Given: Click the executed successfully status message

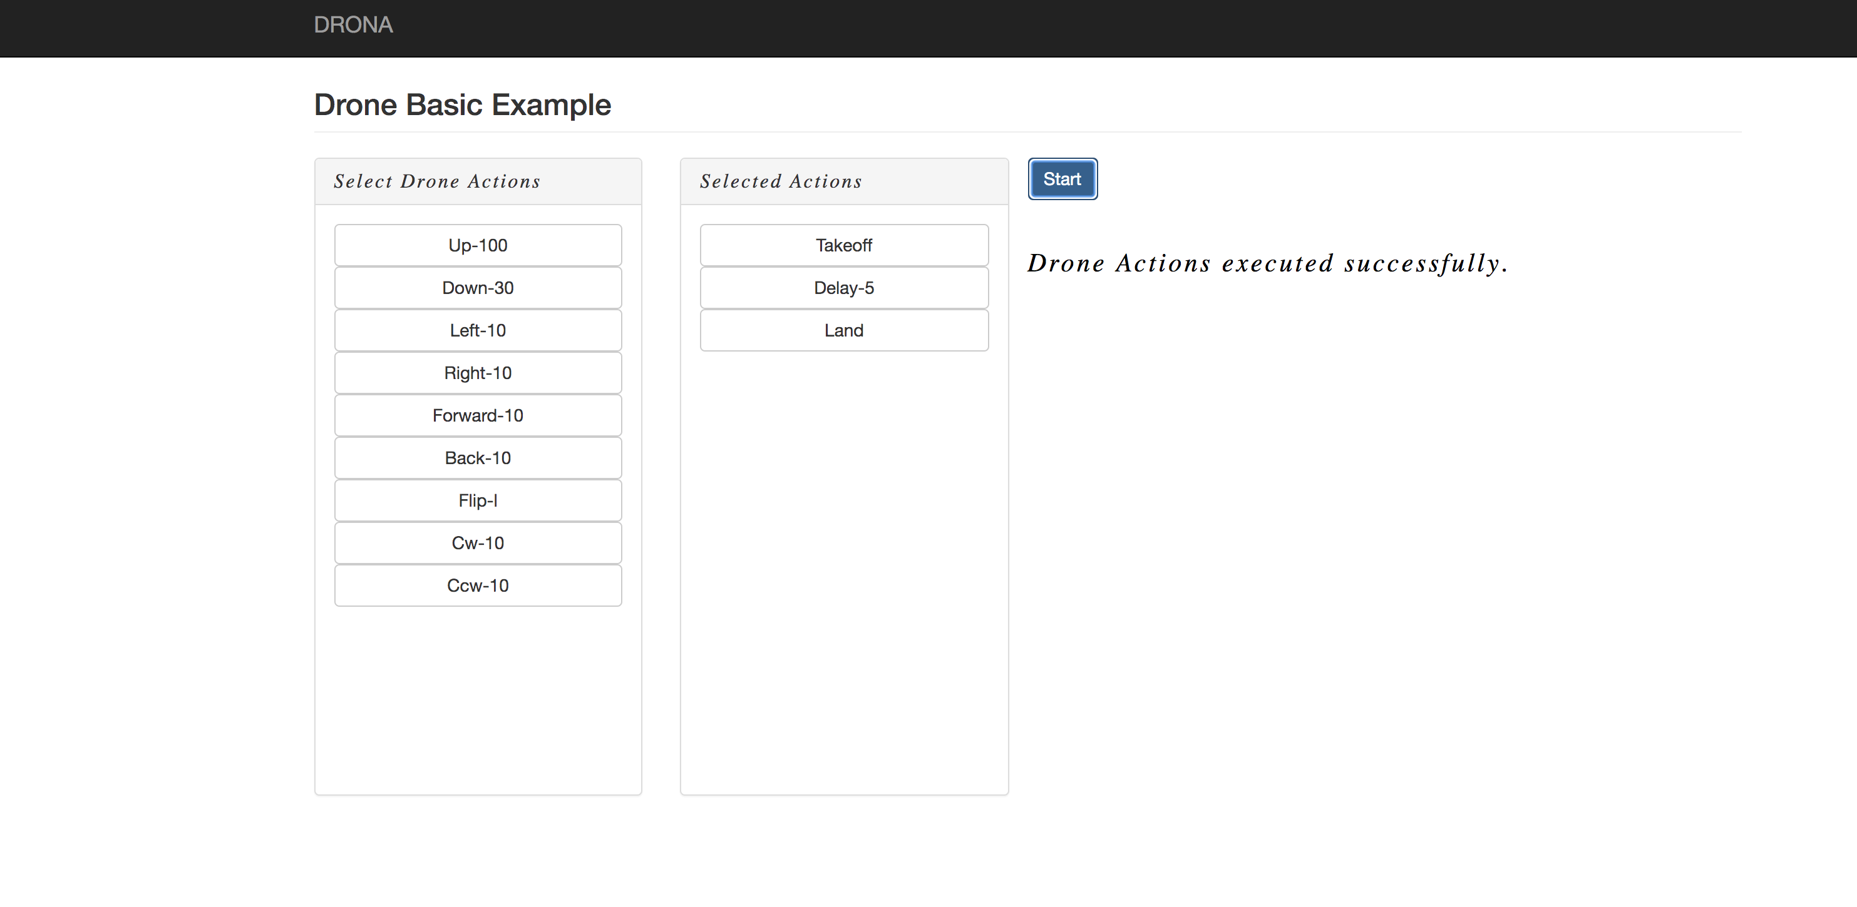Looking at the screenshot, I should click(x=1267, y=264).
